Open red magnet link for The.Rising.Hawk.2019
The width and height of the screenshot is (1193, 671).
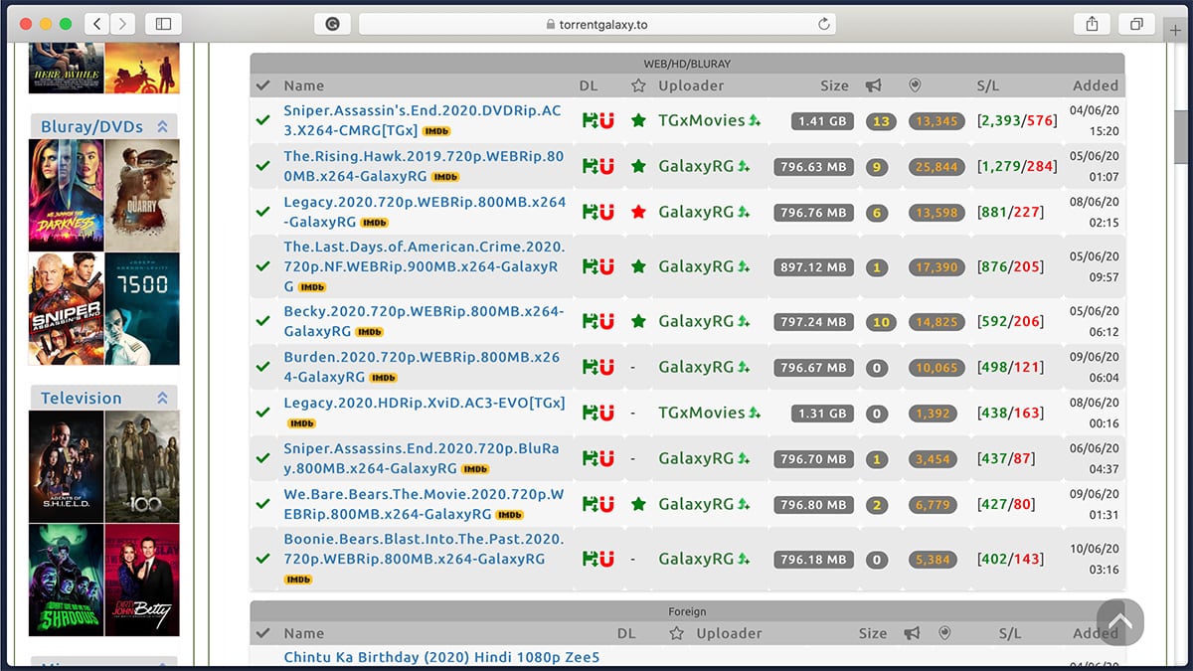(606, 166)
